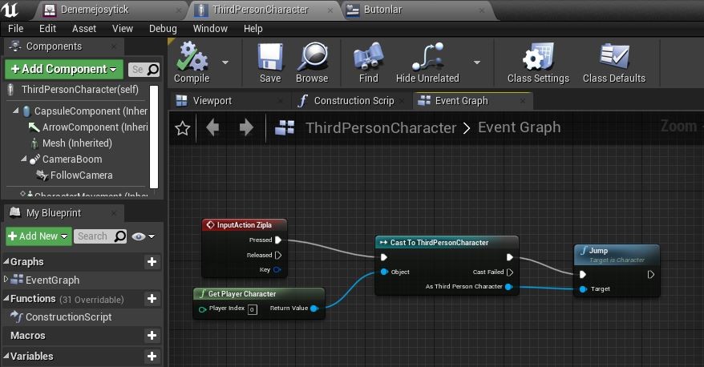
Task: Click the Player Index value box
Action: tap(253, 309)
